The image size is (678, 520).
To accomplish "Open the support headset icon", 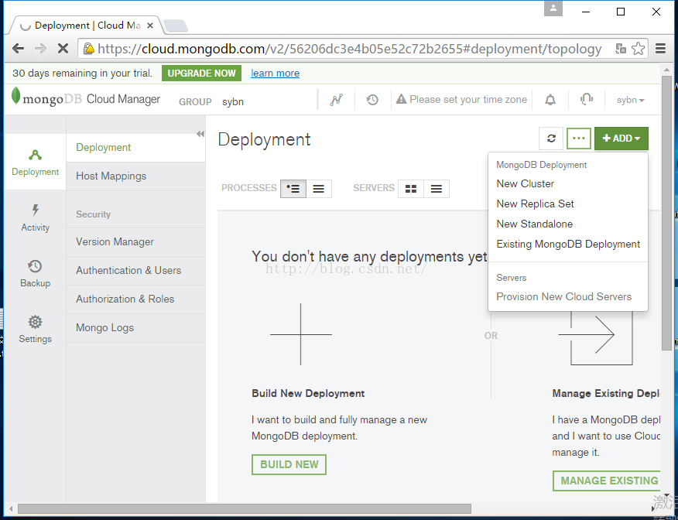I will click(587, 100).
